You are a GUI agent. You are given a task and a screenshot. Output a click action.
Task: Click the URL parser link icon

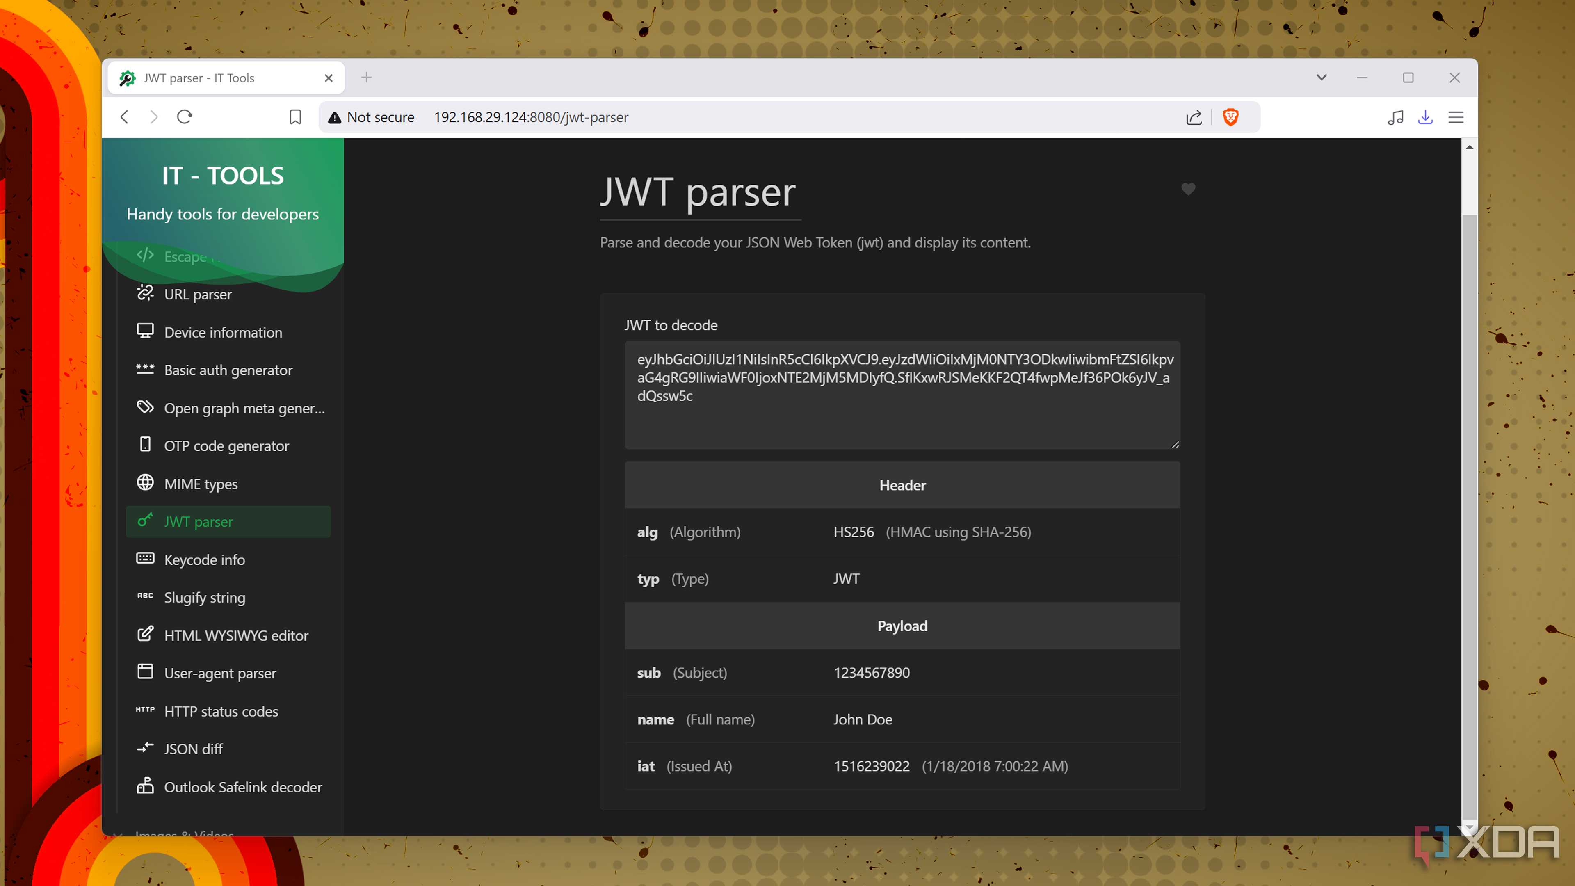coord(145,293)
